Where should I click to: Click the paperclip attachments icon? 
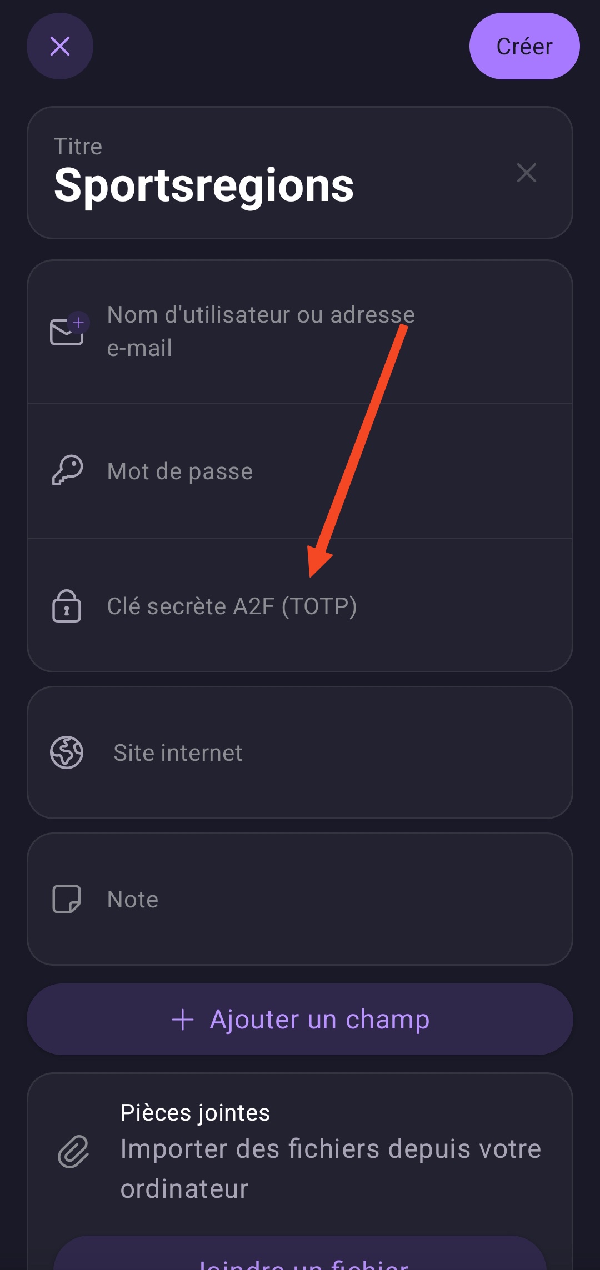(73, 1151)
